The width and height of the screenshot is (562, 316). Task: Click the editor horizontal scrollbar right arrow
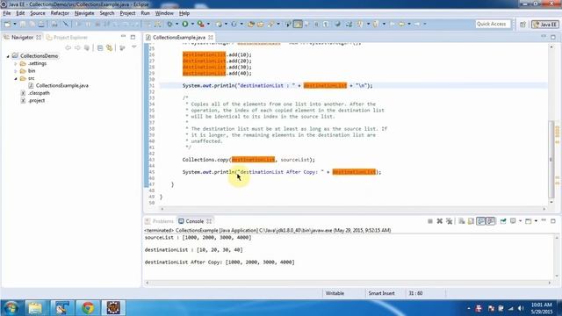coord(544,209)
